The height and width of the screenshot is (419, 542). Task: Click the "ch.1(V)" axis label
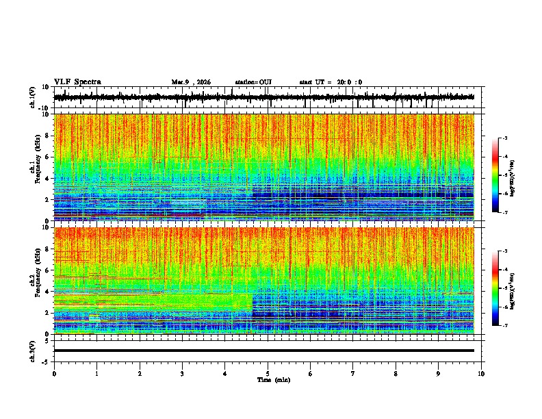click(33, 97)
